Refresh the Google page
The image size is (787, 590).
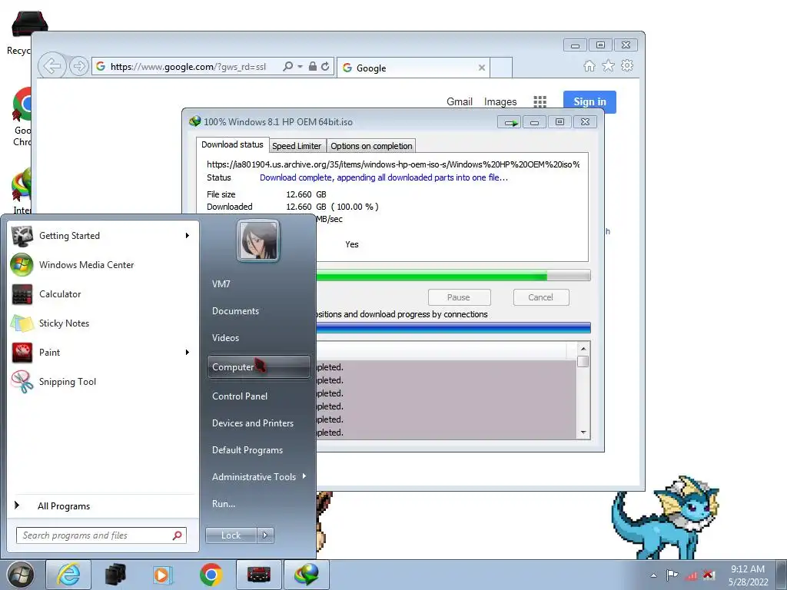(325, 66)
